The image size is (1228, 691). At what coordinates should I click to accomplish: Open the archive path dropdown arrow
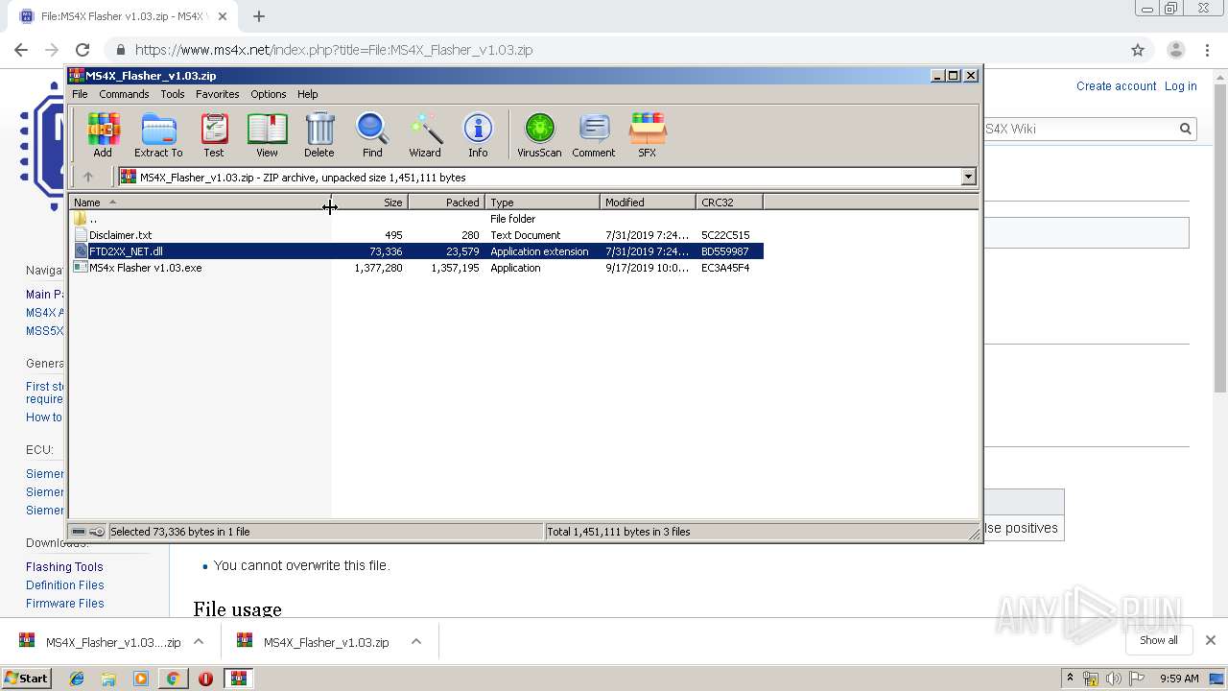click(x=968, y=177)
